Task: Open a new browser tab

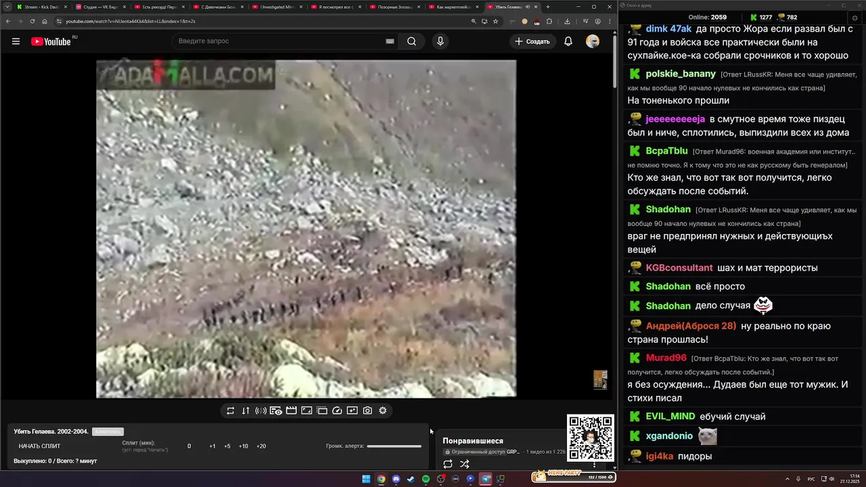Action: point(548,7)
